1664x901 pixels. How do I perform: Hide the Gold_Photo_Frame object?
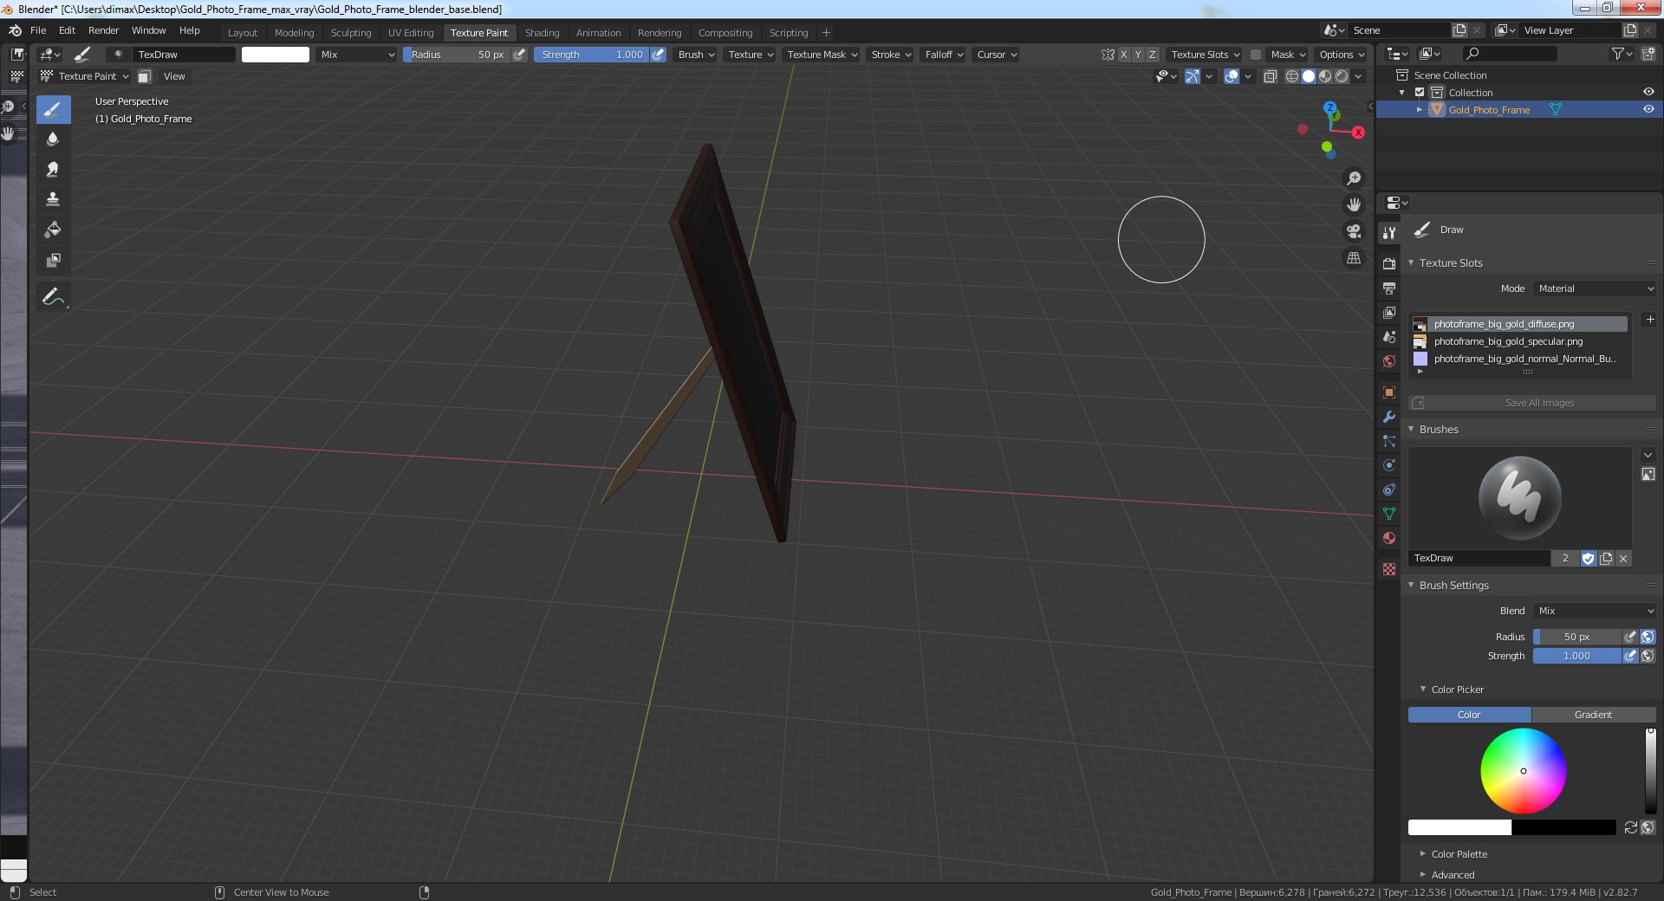click(x=1648, y=109)
